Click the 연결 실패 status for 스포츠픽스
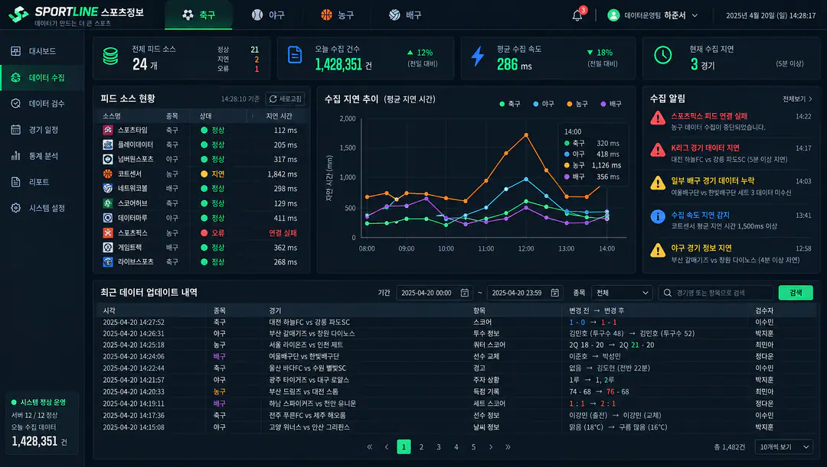The image size is (827, 467). [283, 232]
